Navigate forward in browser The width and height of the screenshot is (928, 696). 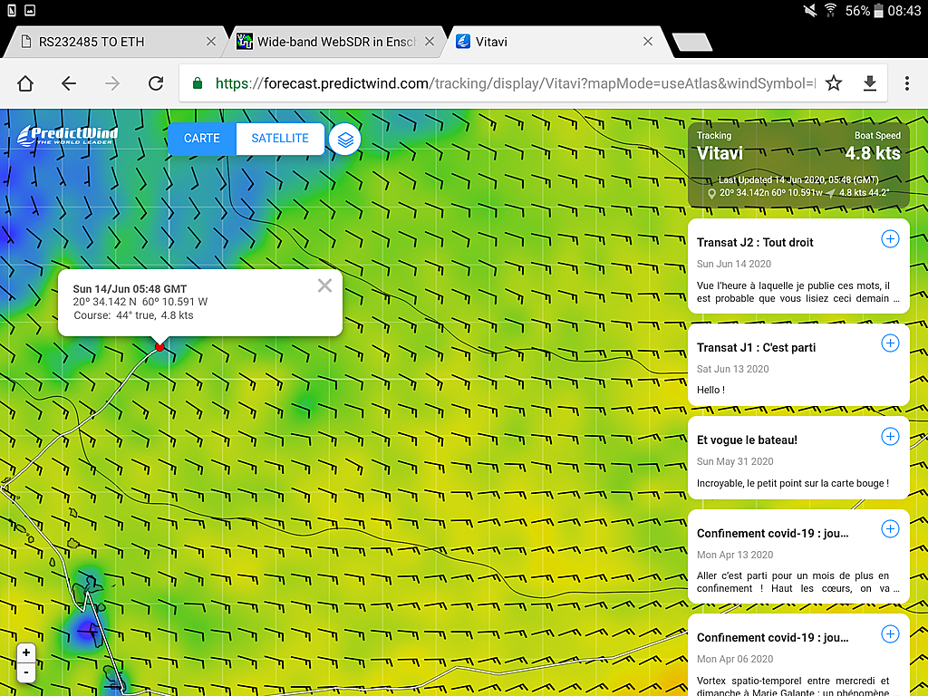pyautogui.click(x=111, y=83)
